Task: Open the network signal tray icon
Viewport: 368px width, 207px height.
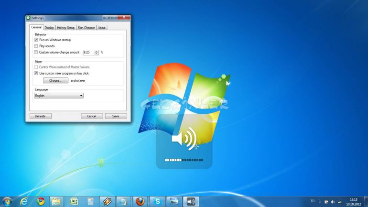Action: click(x=339, y=202)
